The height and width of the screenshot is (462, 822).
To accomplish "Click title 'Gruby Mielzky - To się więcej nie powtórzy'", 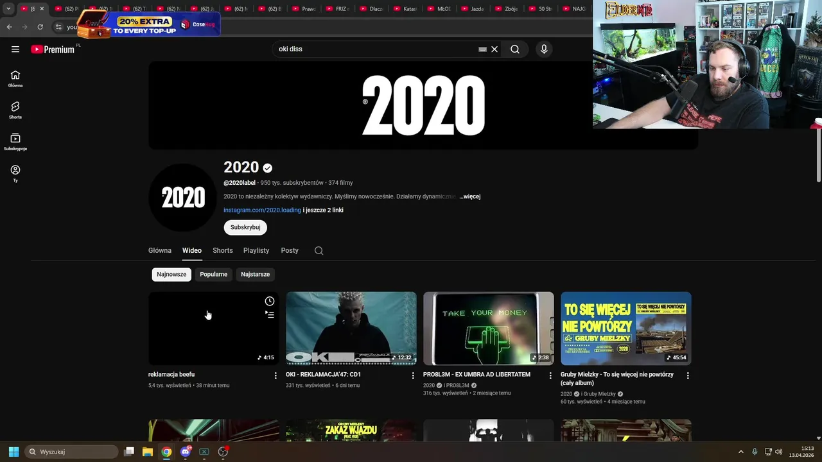I will coord(616,379).
